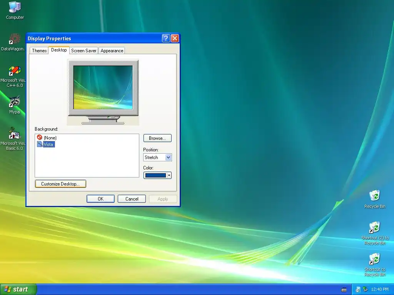
Task: Switch to the Themes tab
Action: coord(39,50)
